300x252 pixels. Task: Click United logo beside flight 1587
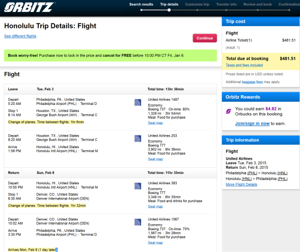point(138,222)
